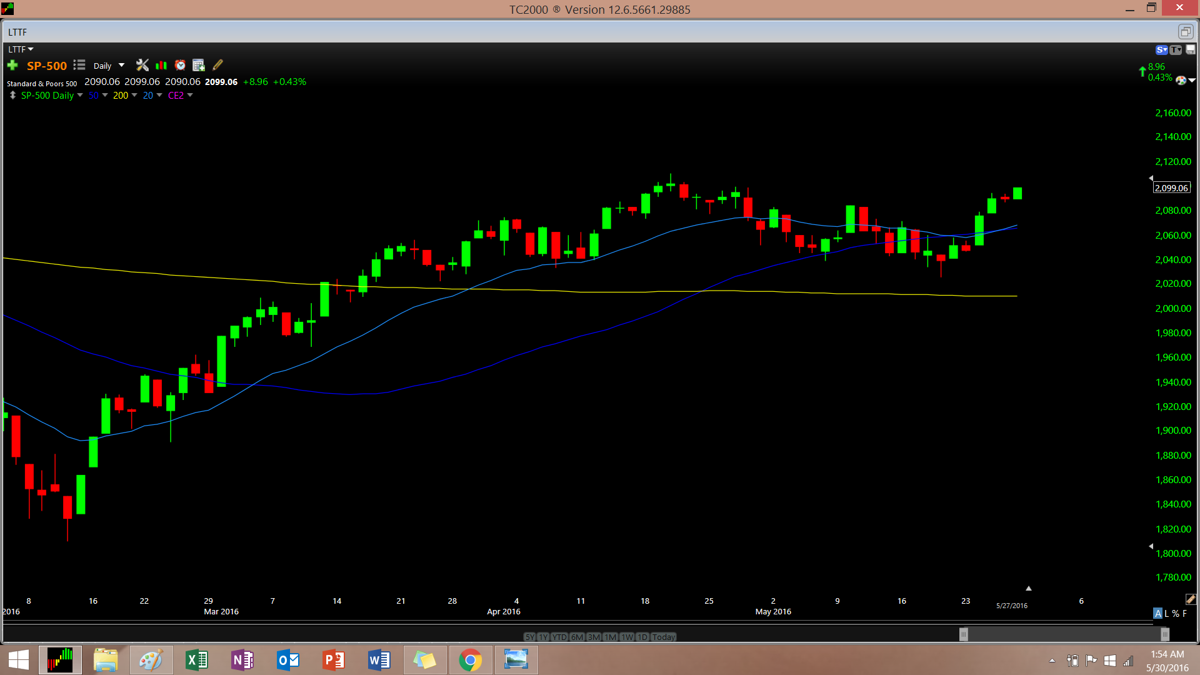
Task: Click the ruler measure icon near the price scale
Action: point(1191,599)
